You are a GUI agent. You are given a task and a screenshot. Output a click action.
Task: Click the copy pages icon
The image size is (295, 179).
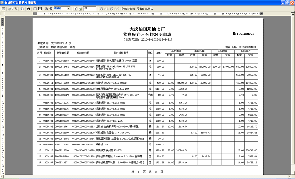click(22, 9)
